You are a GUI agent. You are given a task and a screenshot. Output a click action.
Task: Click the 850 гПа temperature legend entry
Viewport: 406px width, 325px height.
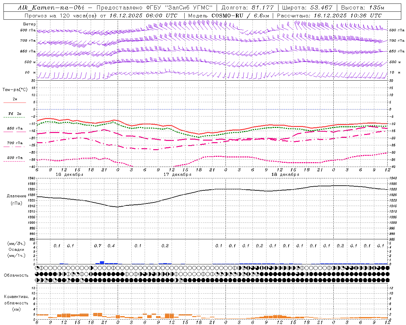[15, 129]
